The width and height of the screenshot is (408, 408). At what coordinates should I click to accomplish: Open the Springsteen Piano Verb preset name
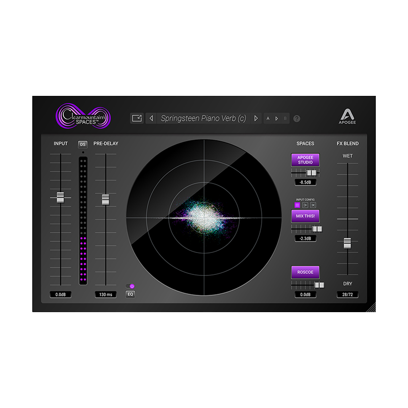[x=204, y=118]
